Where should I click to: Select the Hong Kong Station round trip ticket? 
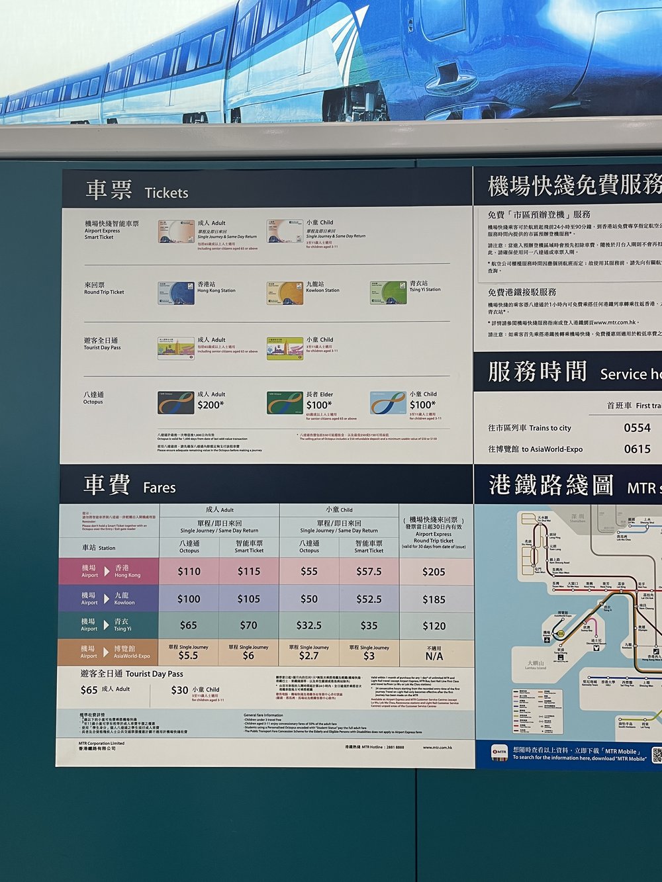176,293
